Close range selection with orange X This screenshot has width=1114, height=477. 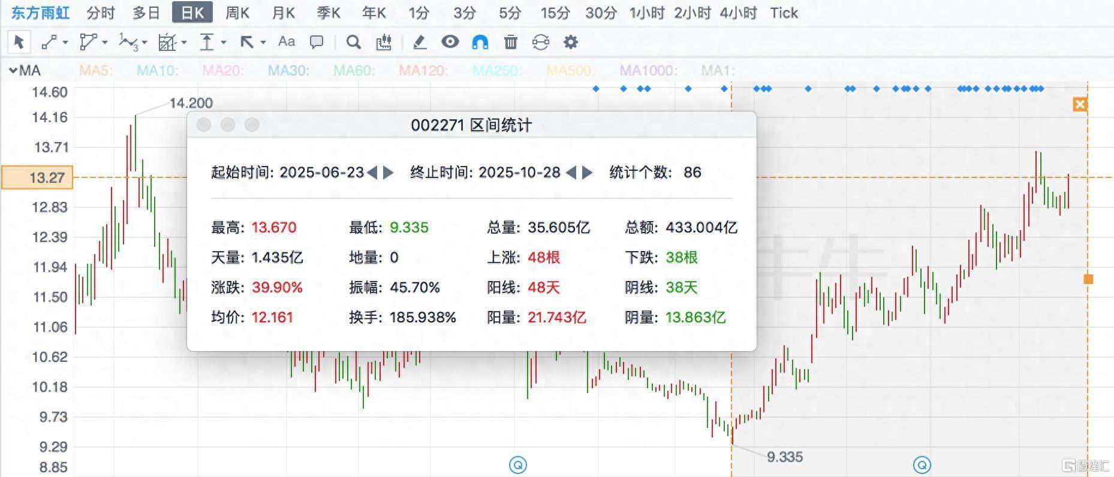pos(1080,105)
